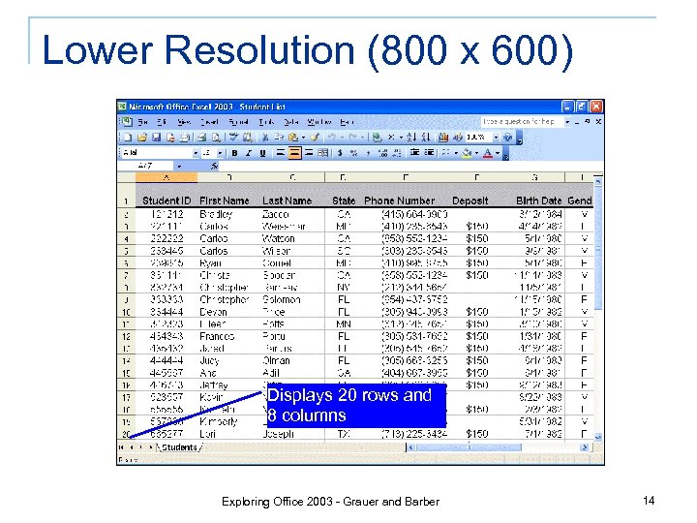Open Print Preview from the toolbar
Image resolution: width=697 pixels, height=523 pixels.
(x=216, y=138)
